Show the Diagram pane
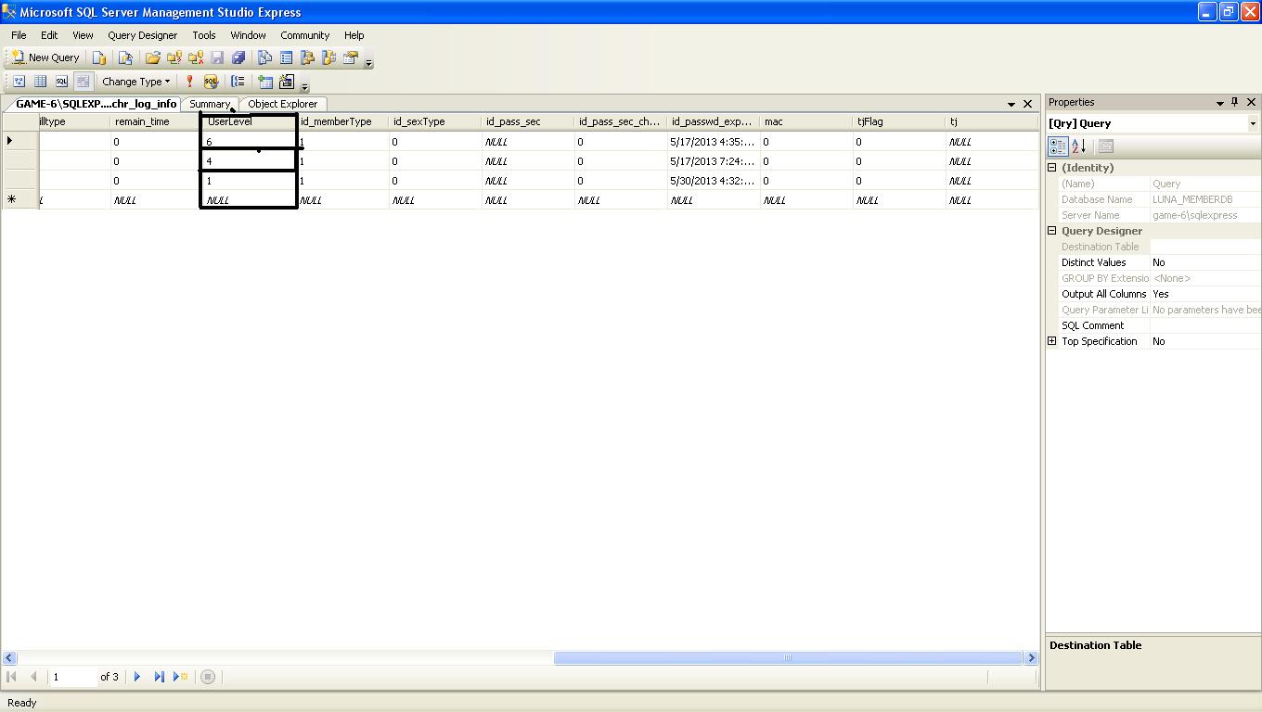 tap(19, 82)
